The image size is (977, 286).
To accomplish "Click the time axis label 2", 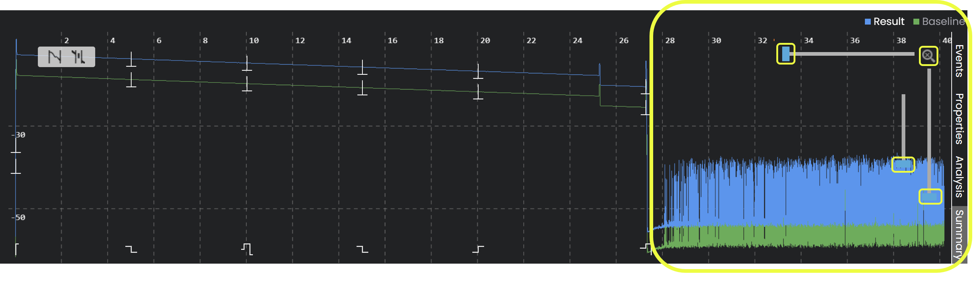I will (x=67, y=40).
